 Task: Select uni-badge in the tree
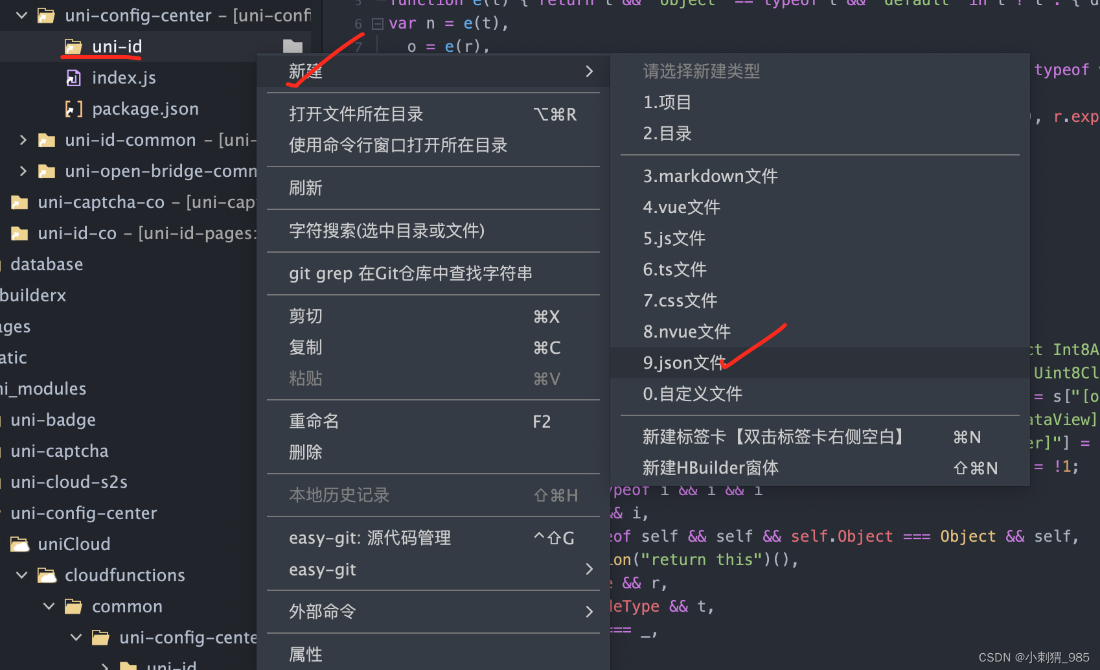[x=53, y=420]
